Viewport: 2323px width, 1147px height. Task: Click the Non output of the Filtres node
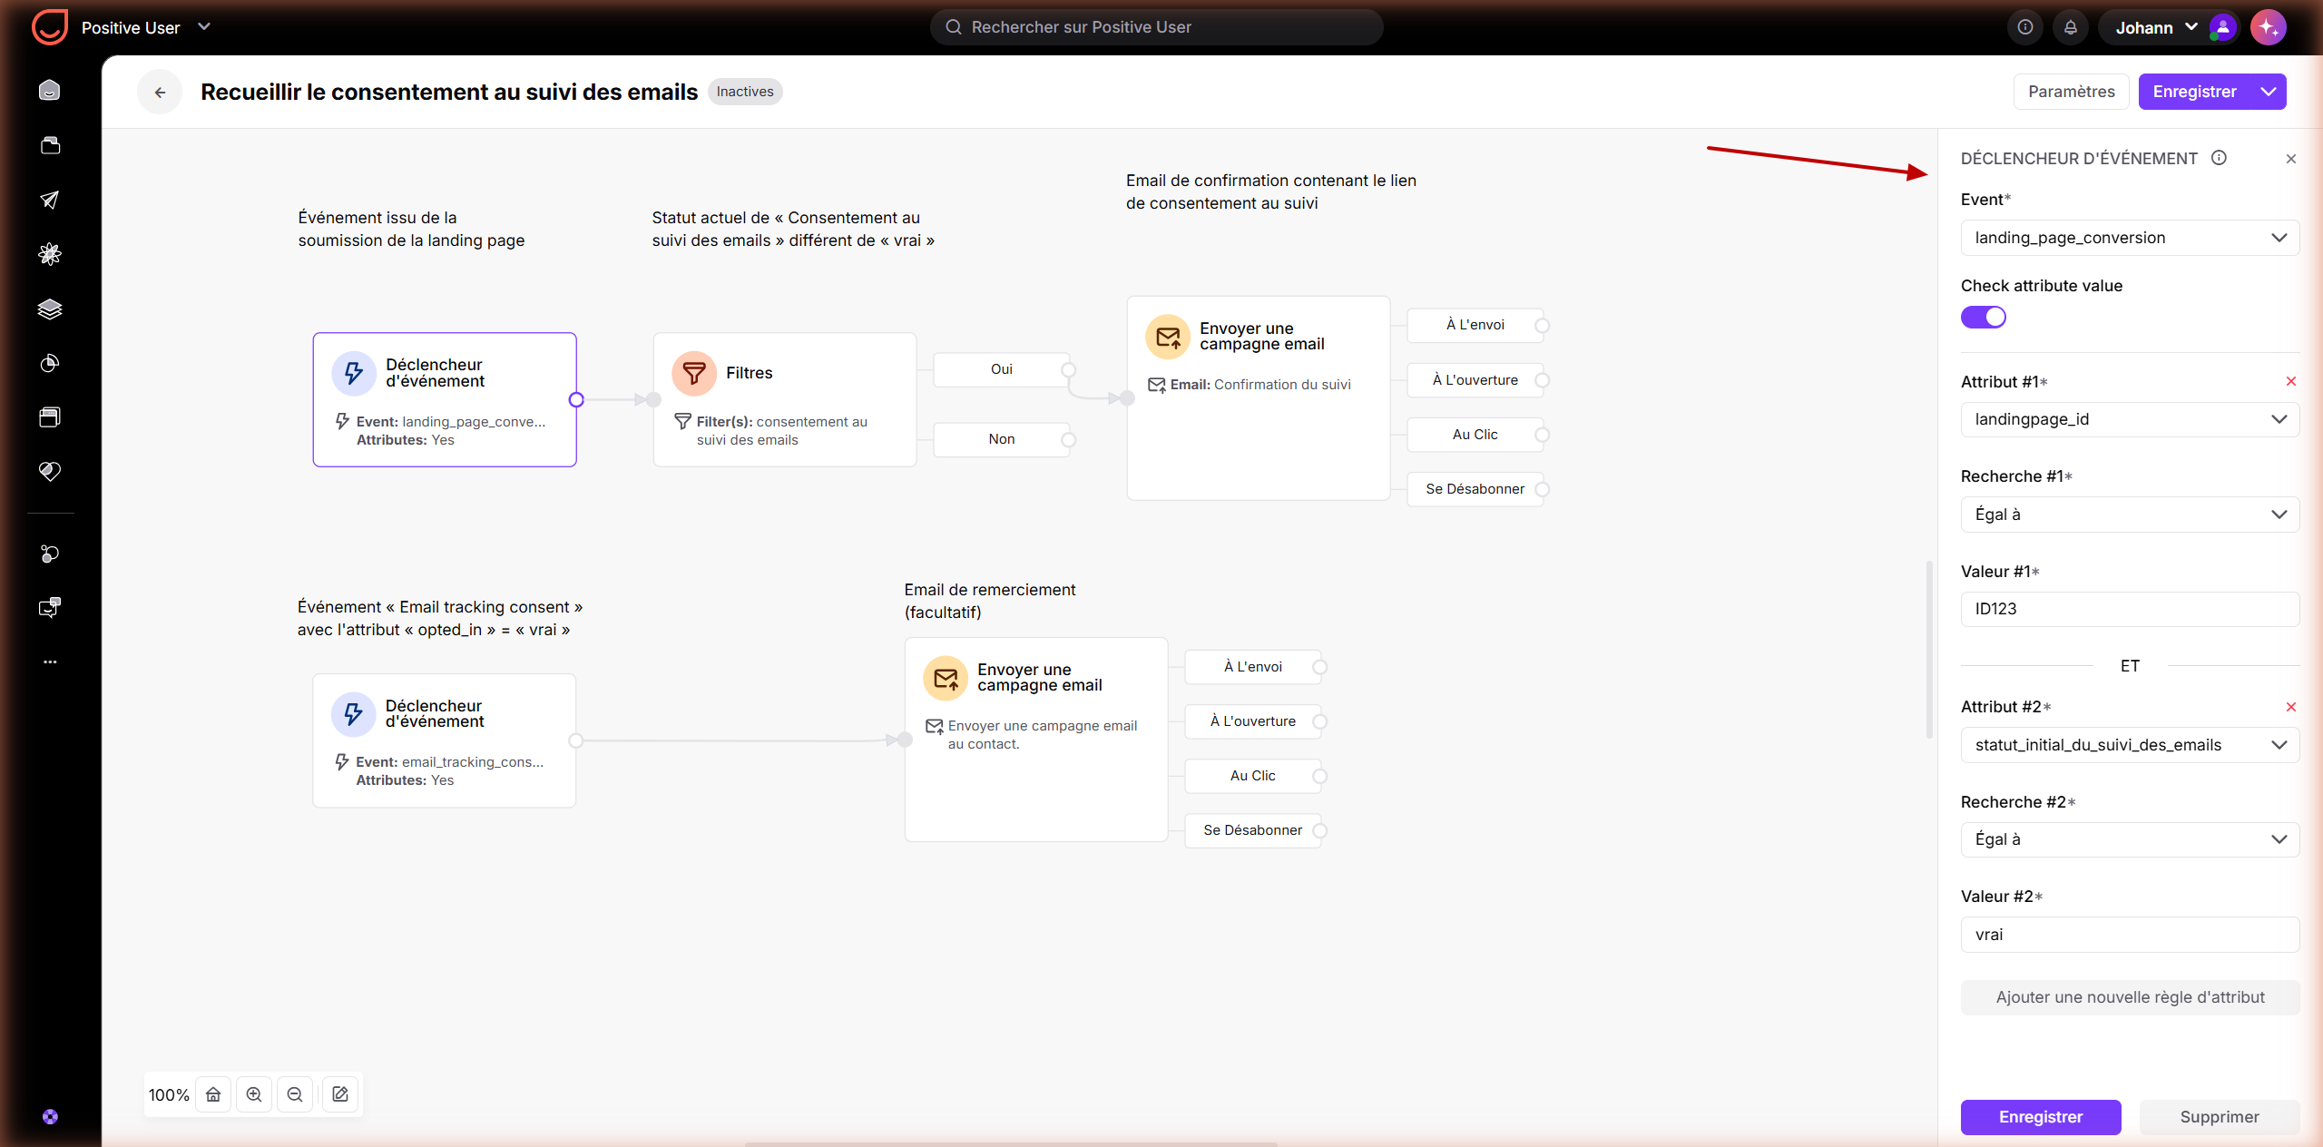[1002, 439]
